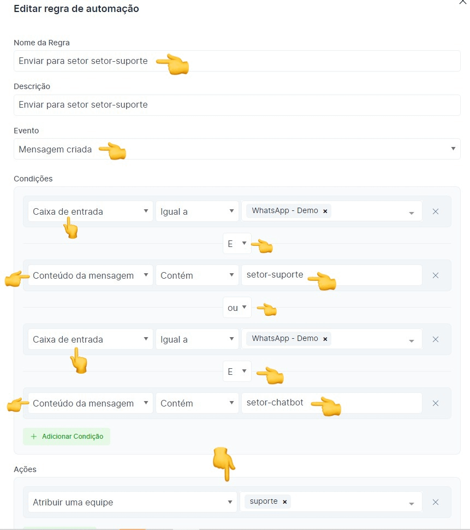
Task: Delete the setor-chatbot condition row
Action: (x=436, y=403)
